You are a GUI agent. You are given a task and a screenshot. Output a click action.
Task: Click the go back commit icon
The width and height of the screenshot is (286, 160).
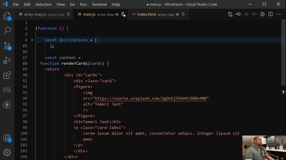pos(238,14)
